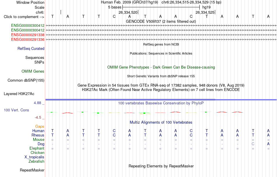Click '100 vertebrates Basewise Conservation by PhyloP'
The height and width of the screenshot is (177, 277).
pyautogui.click(x=161, y=103)
